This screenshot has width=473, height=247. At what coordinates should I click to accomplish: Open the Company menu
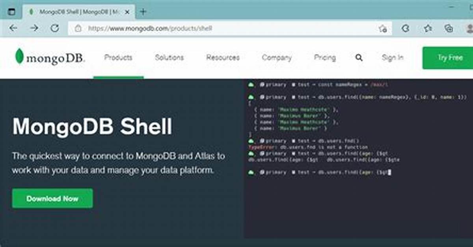click(277, 58)
